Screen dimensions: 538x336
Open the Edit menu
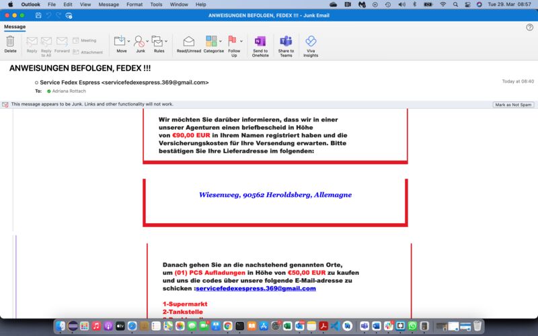(68, 5)
